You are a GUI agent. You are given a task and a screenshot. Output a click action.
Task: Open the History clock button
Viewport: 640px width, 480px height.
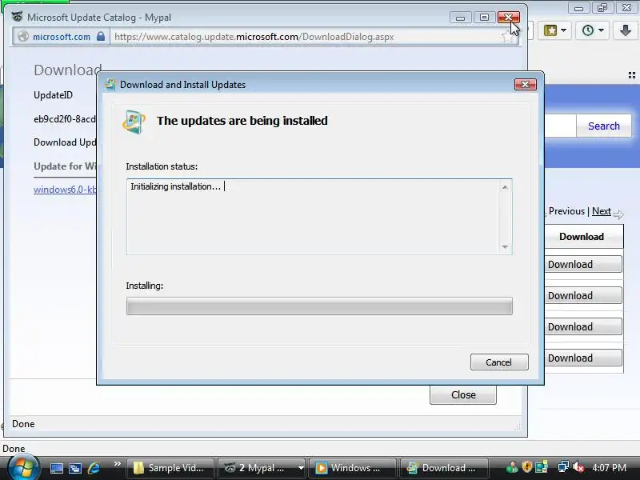click(588, 30)
